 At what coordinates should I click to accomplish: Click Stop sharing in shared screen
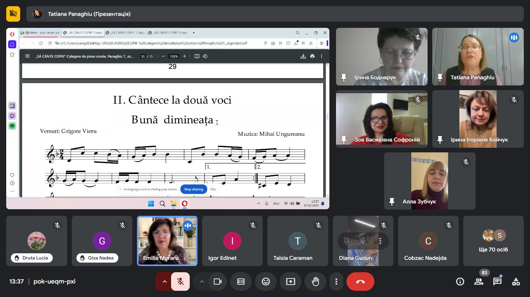pos(194,189)
